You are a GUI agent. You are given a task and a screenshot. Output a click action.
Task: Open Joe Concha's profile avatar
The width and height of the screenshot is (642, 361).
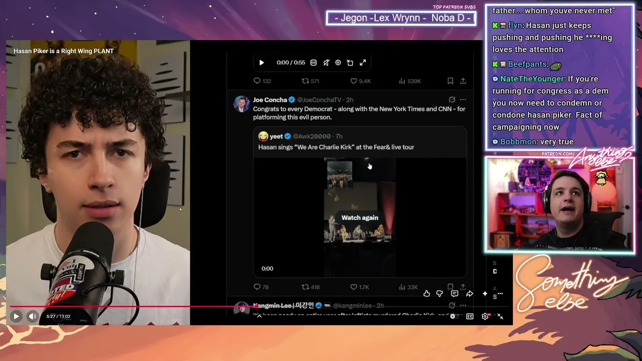tap(241, 104)
